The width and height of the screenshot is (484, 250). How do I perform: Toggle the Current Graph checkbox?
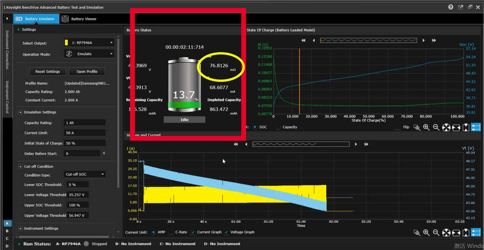click(193, 232)
